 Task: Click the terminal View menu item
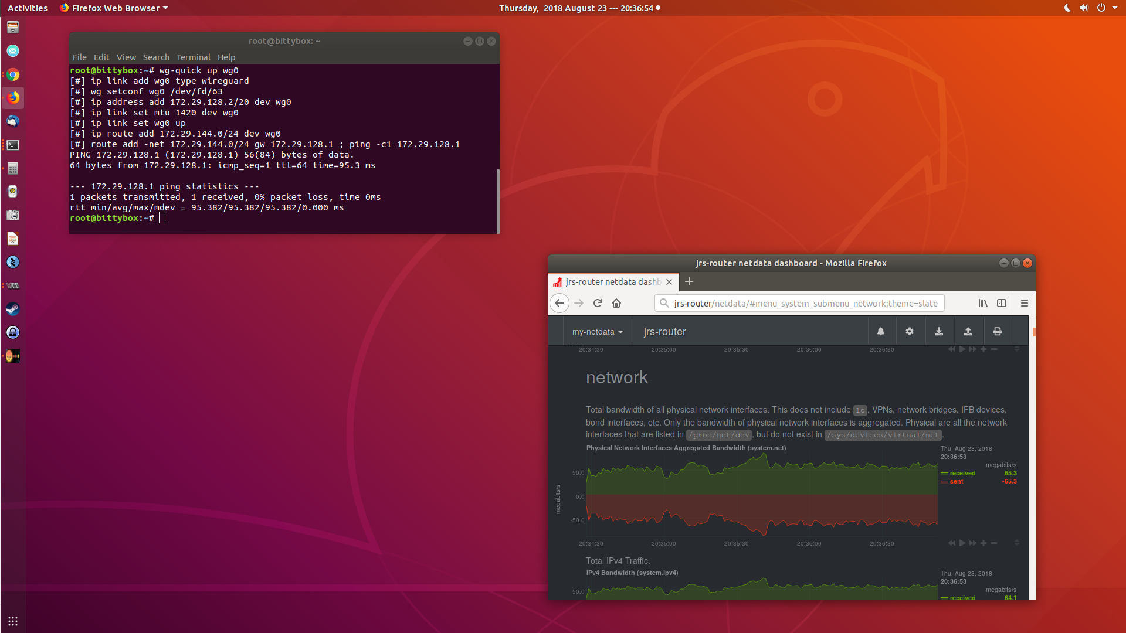point(126,56)
